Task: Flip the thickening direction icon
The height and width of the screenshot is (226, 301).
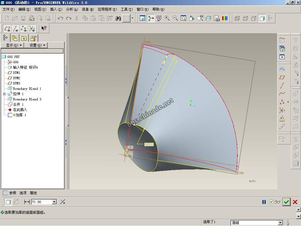Action: tap(63, 202)
